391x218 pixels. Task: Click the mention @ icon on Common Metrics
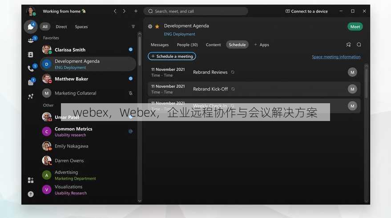130,131
